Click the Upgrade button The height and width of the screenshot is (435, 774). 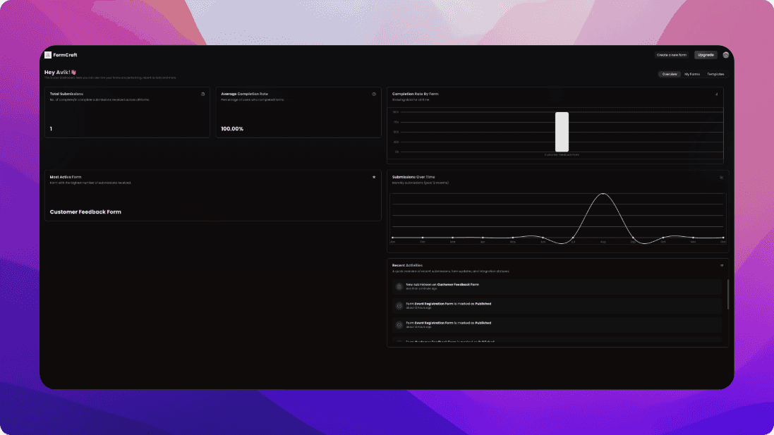coord(706,55)
